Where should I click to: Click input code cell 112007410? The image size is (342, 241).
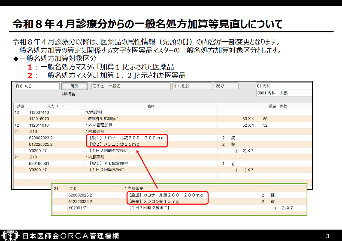39,112
